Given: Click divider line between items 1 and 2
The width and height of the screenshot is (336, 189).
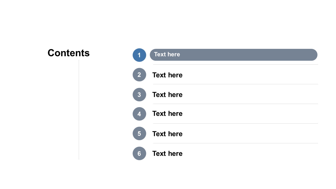Looking at the screenshot, I should pyautogui.click(x=235, y=65).
